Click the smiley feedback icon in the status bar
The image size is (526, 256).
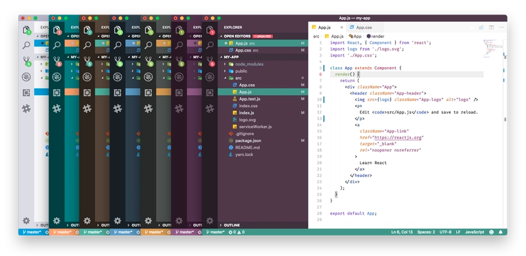pos(491,232)
